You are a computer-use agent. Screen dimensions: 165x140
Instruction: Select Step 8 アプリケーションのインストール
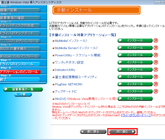tap(20, 72)
